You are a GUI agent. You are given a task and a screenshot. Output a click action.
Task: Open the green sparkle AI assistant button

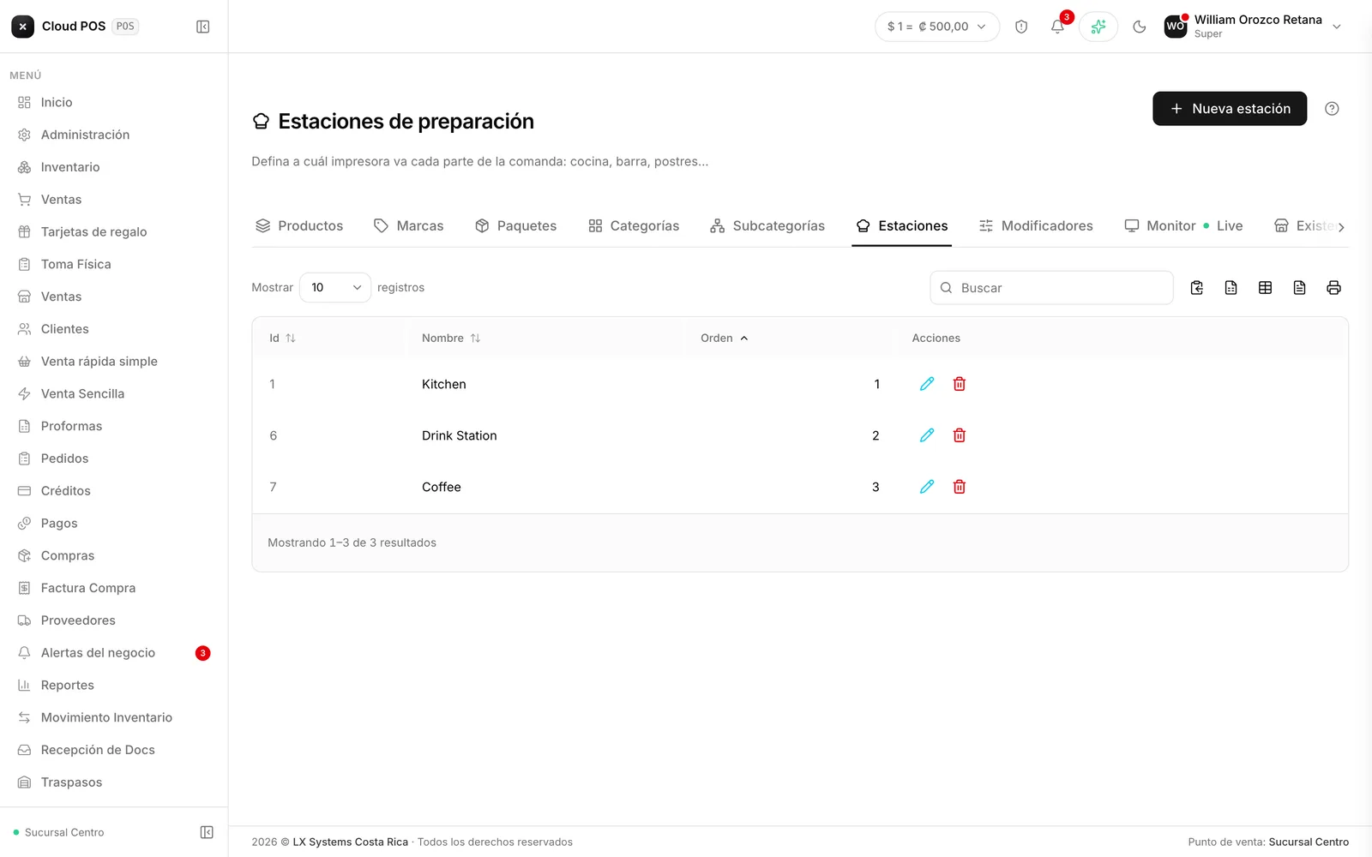1098,27
